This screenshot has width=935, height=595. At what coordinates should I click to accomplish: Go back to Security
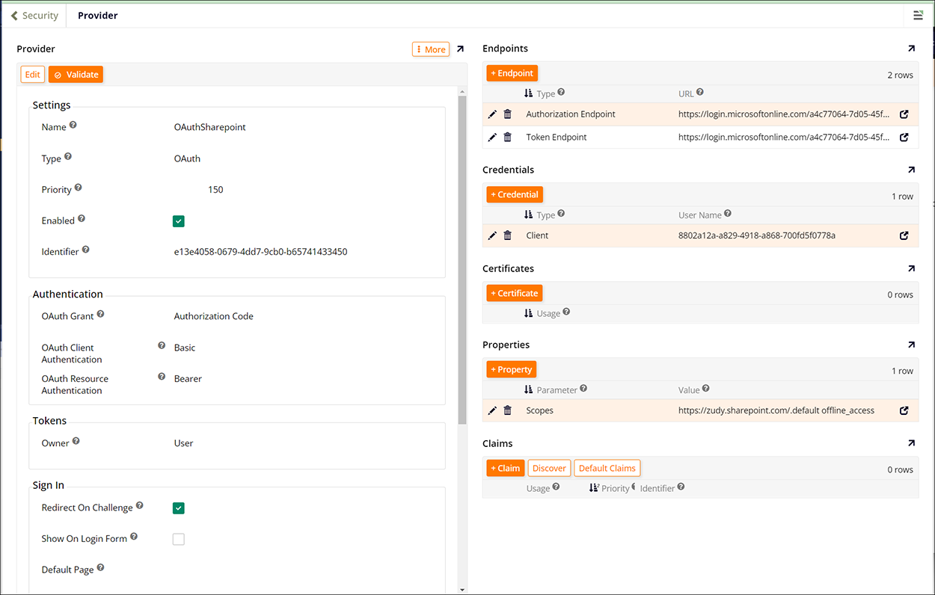34,15
